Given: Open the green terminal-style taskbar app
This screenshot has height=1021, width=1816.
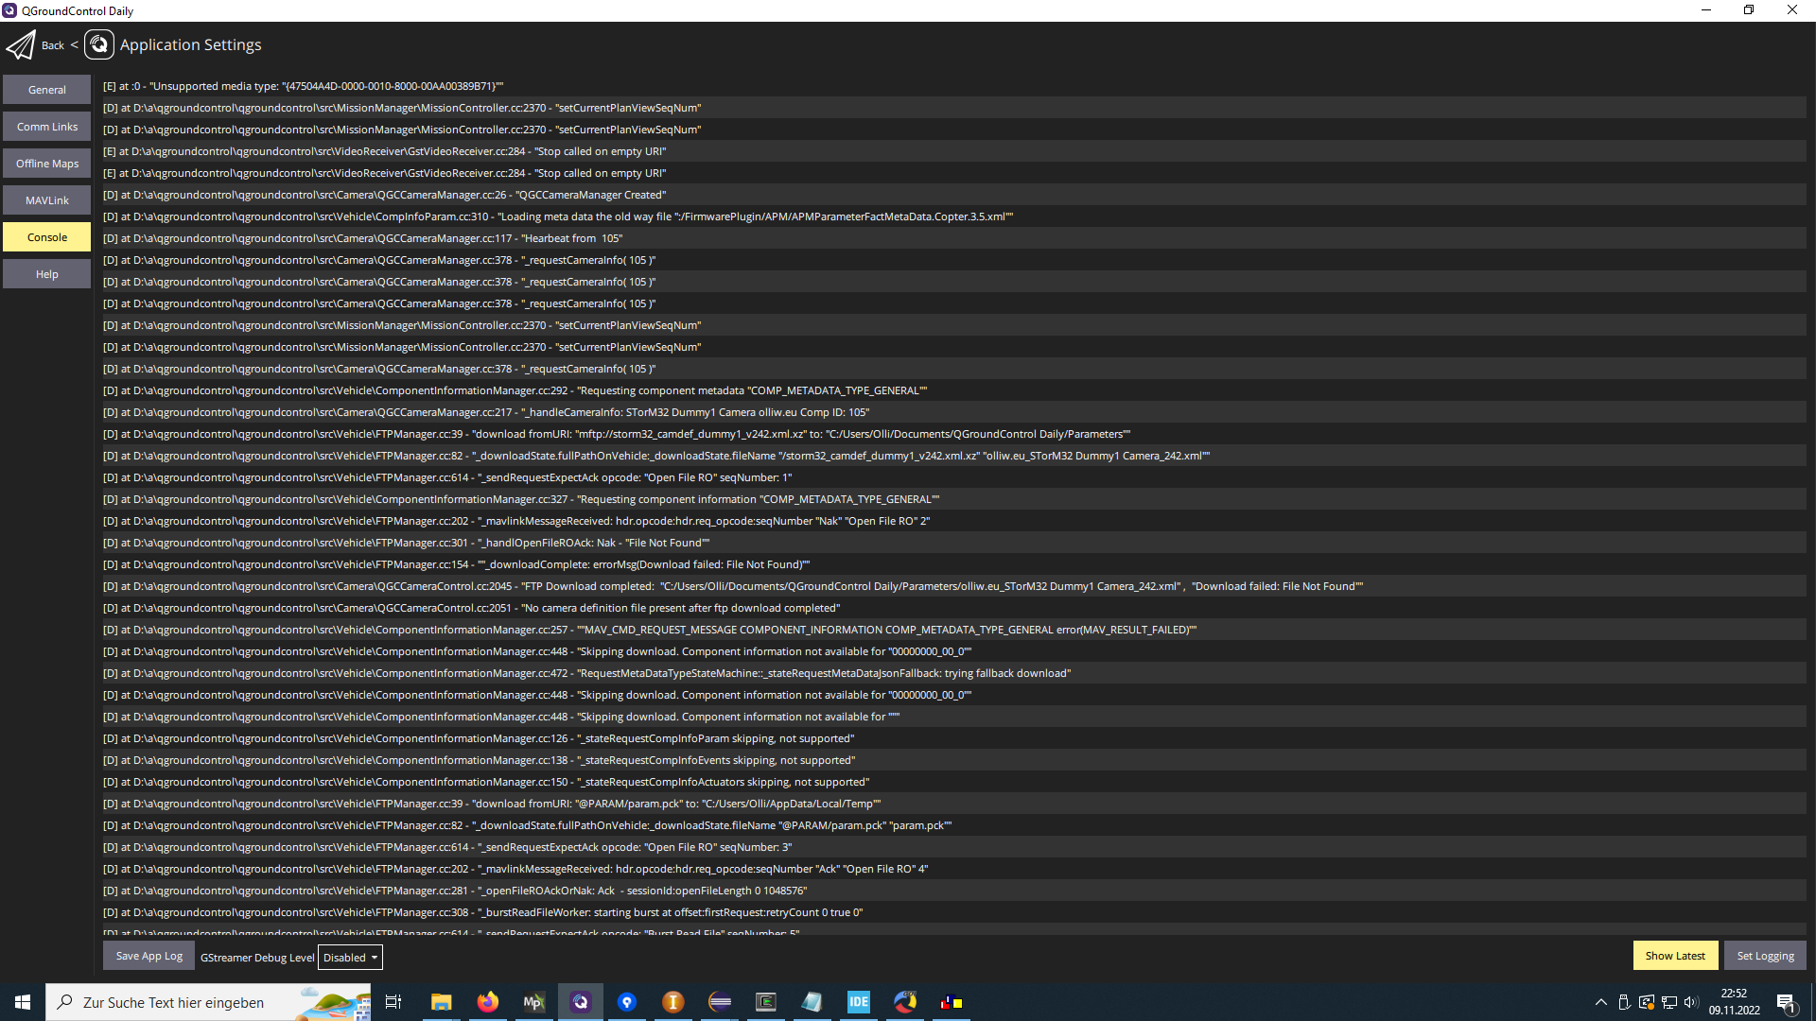Looking at the screenshot, I should pos(766,1002).
